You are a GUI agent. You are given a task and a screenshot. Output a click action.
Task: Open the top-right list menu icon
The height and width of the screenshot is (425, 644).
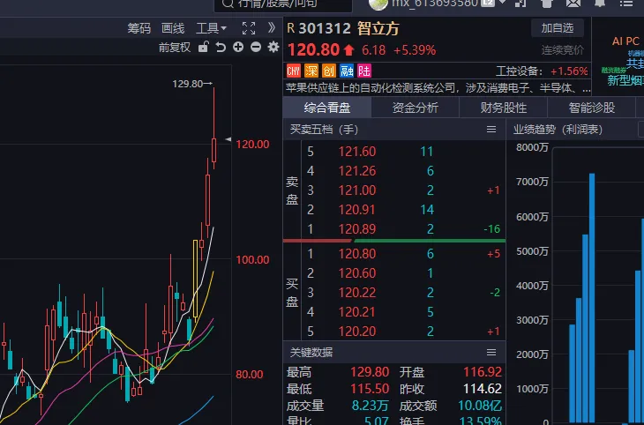tap(626, 4)
